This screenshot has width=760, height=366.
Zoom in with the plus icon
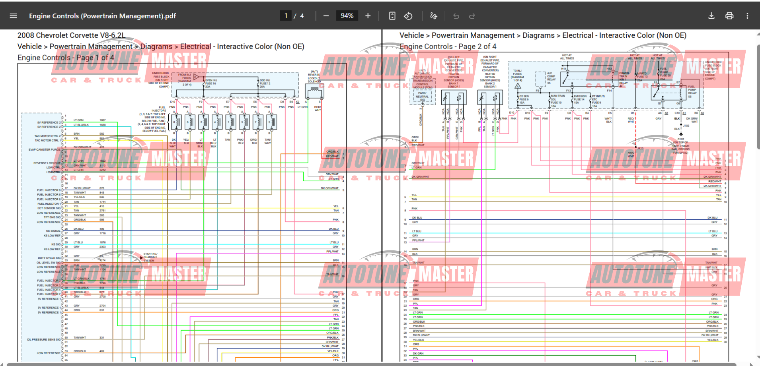368,16
